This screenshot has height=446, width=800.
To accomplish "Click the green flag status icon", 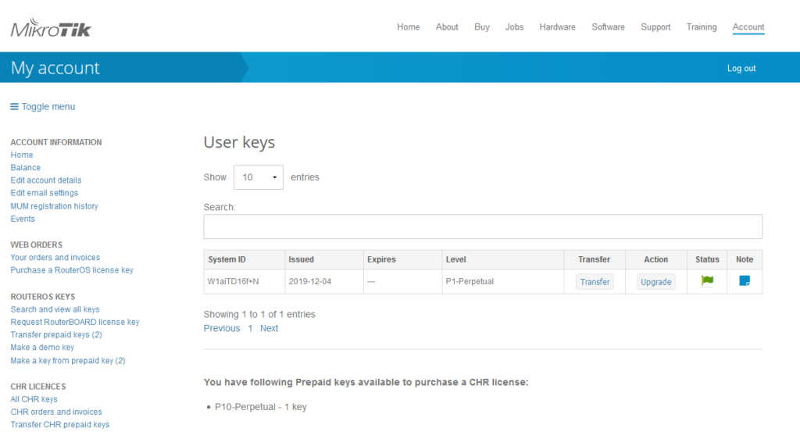I will tap(707, 280).
